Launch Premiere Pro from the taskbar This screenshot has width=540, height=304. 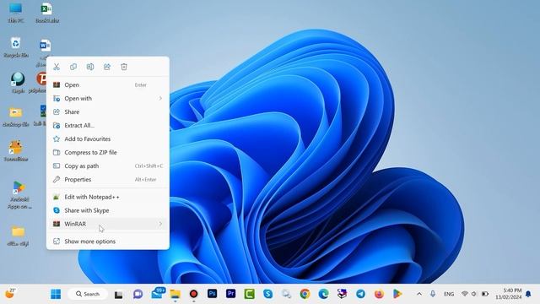(230, 294)
